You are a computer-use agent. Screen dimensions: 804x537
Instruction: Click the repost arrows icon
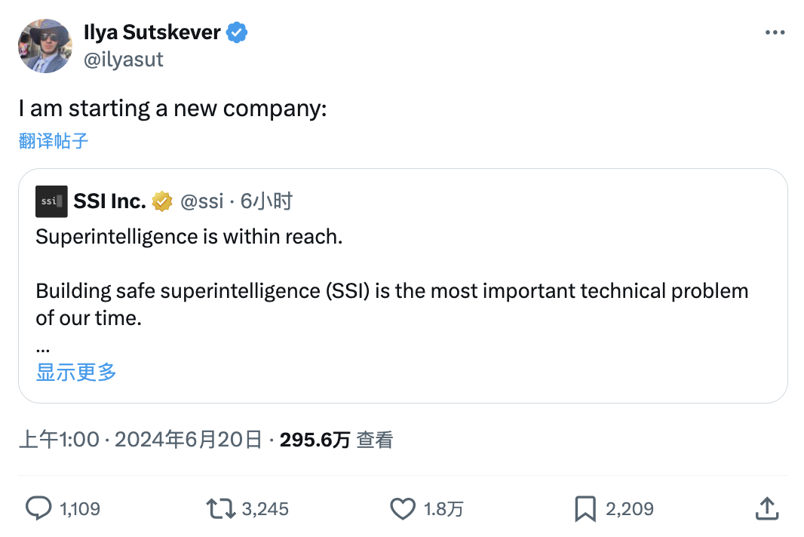tap(220, 508)
